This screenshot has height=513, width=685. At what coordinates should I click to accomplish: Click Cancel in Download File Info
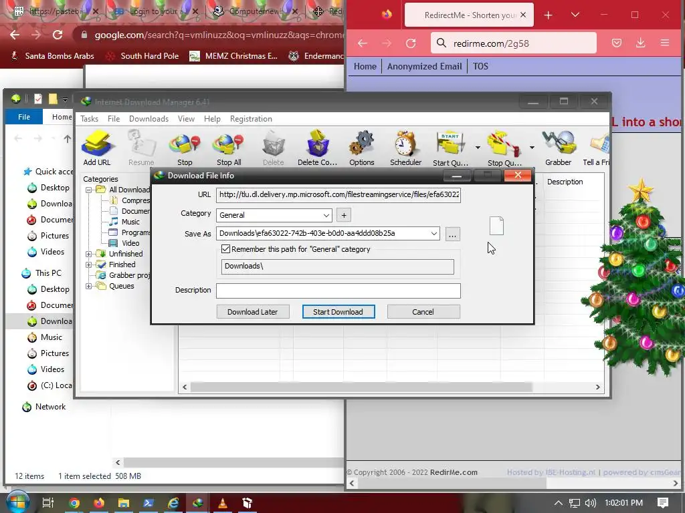423,312
